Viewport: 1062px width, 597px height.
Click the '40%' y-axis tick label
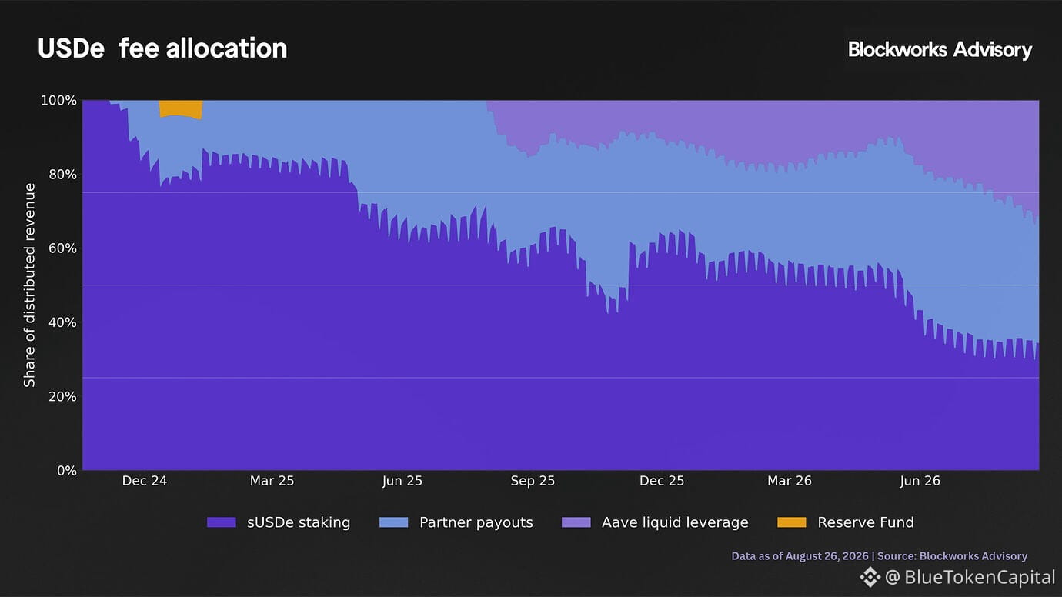coord(62,322)
